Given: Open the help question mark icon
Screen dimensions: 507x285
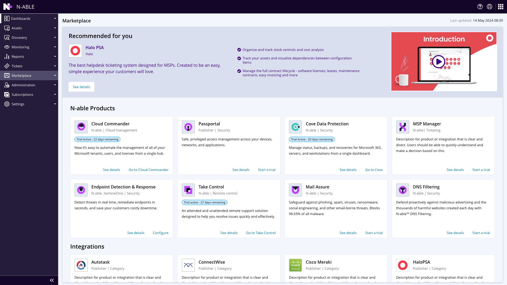Looking at the screenshot, I should click(x=480, y=7).
